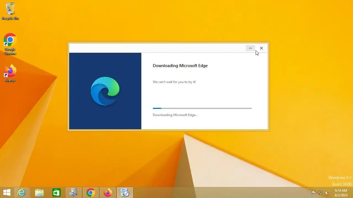
Task: Switch to Chrome in the taskbar
Action: [x=91, y=193]
